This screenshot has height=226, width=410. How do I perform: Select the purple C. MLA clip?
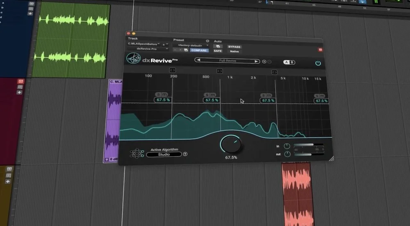113,120
